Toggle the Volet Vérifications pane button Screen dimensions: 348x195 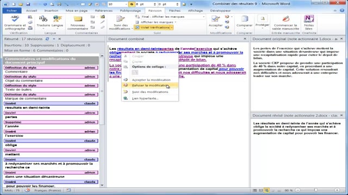pyautogui.click(x=152, y=28)
